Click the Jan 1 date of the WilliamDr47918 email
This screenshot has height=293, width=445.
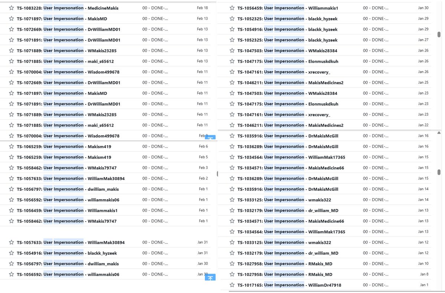pos(424,285)
